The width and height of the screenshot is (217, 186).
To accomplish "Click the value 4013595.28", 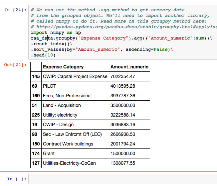I will (x=123, y=86).
